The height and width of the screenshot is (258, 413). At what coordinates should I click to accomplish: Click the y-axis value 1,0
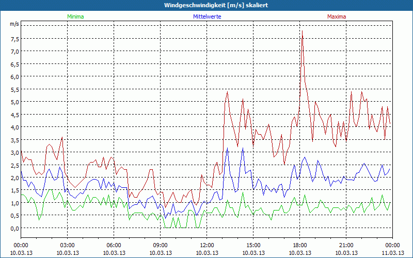point(15,203)
